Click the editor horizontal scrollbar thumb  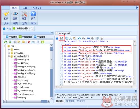coord(60,87)
